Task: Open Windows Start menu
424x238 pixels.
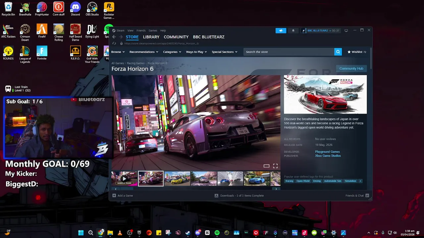Action: tap(81, 233)
